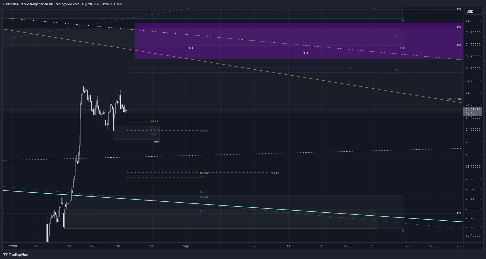The width and height of the screenshot is (486, 259).
Task: Click the 15m zone label
Action: [x=157, y=142]
